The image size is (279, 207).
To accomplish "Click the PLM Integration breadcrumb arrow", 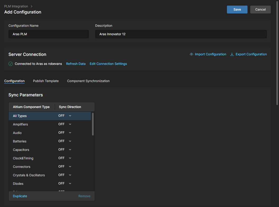I will 31,6.
